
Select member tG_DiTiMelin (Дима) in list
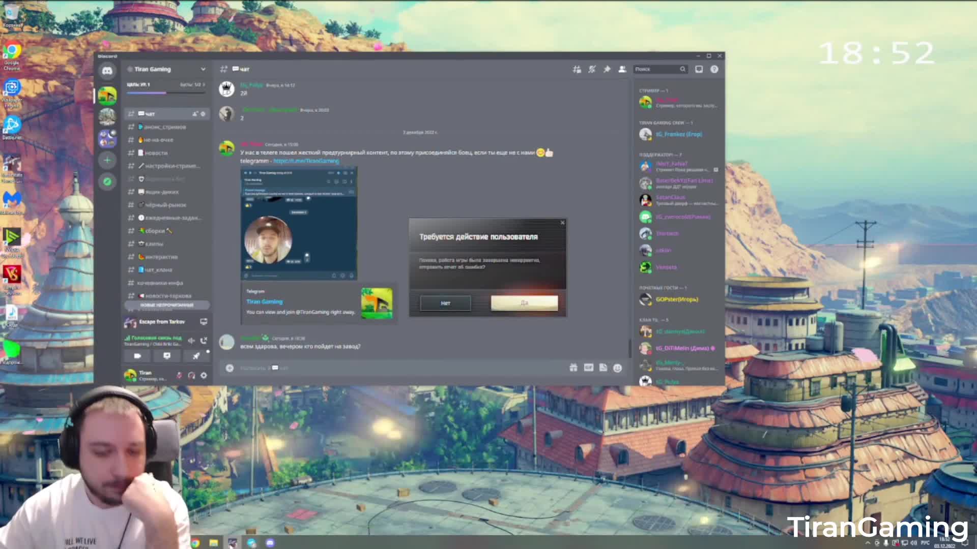[x=678, y=348]
